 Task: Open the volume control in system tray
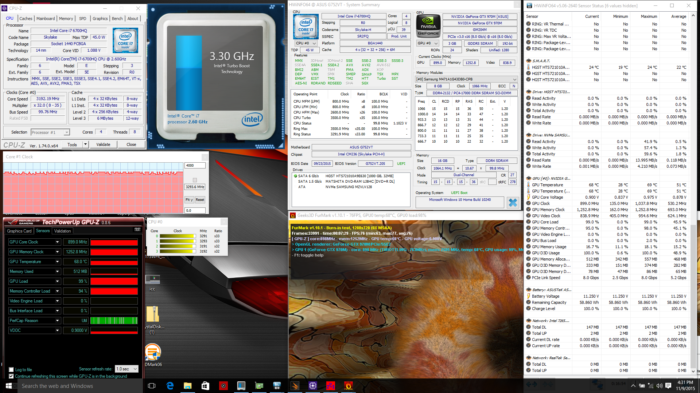click(659, 386)
